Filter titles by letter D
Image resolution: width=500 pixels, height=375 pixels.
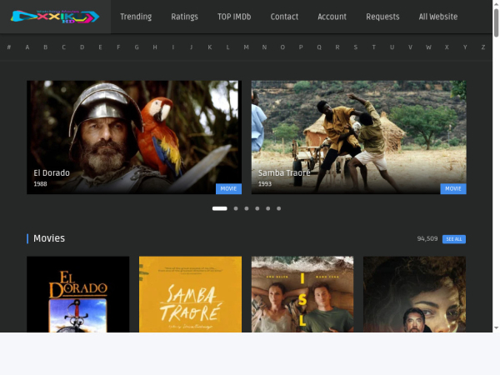tap(82, 47)
